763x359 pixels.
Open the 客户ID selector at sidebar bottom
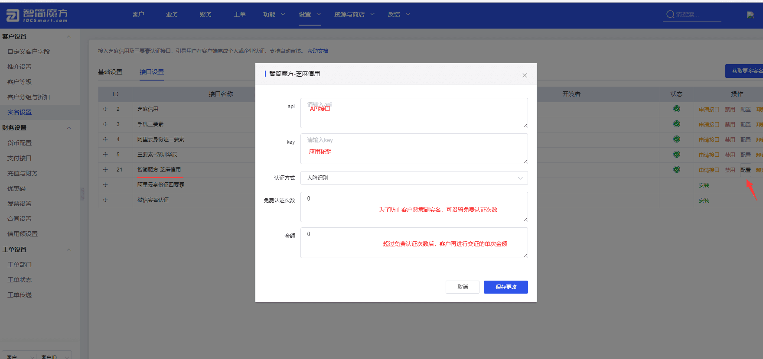pos(54,356)
